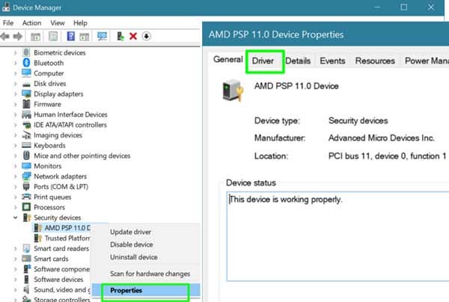This screenshot has width=449, height=302.
Task: Switch to the Driver tab
Action: [x=263, y=61]
